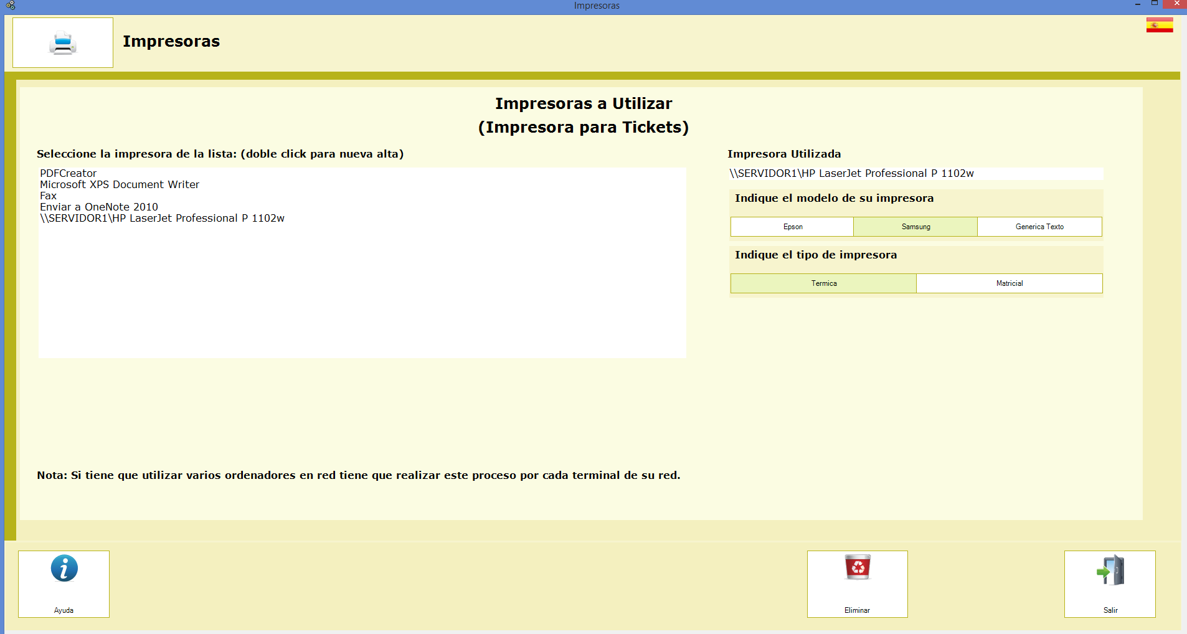
Task: Choose the Generica Texto model option
Action: coord(1039,227)
